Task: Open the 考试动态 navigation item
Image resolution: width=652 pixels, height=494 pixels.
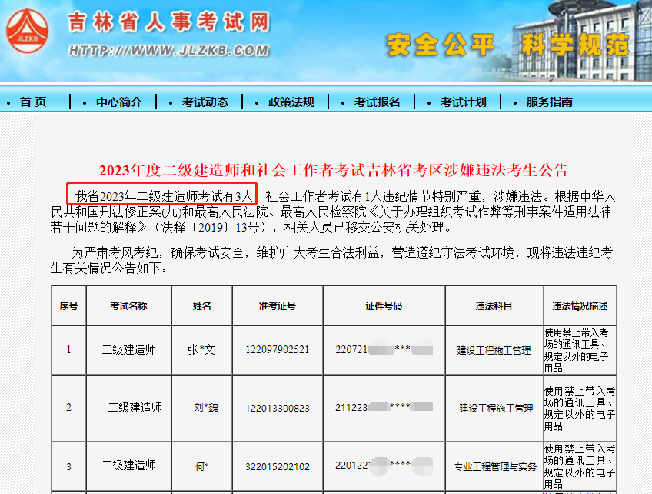Action: pyautogui.click(x=205, y=102)
